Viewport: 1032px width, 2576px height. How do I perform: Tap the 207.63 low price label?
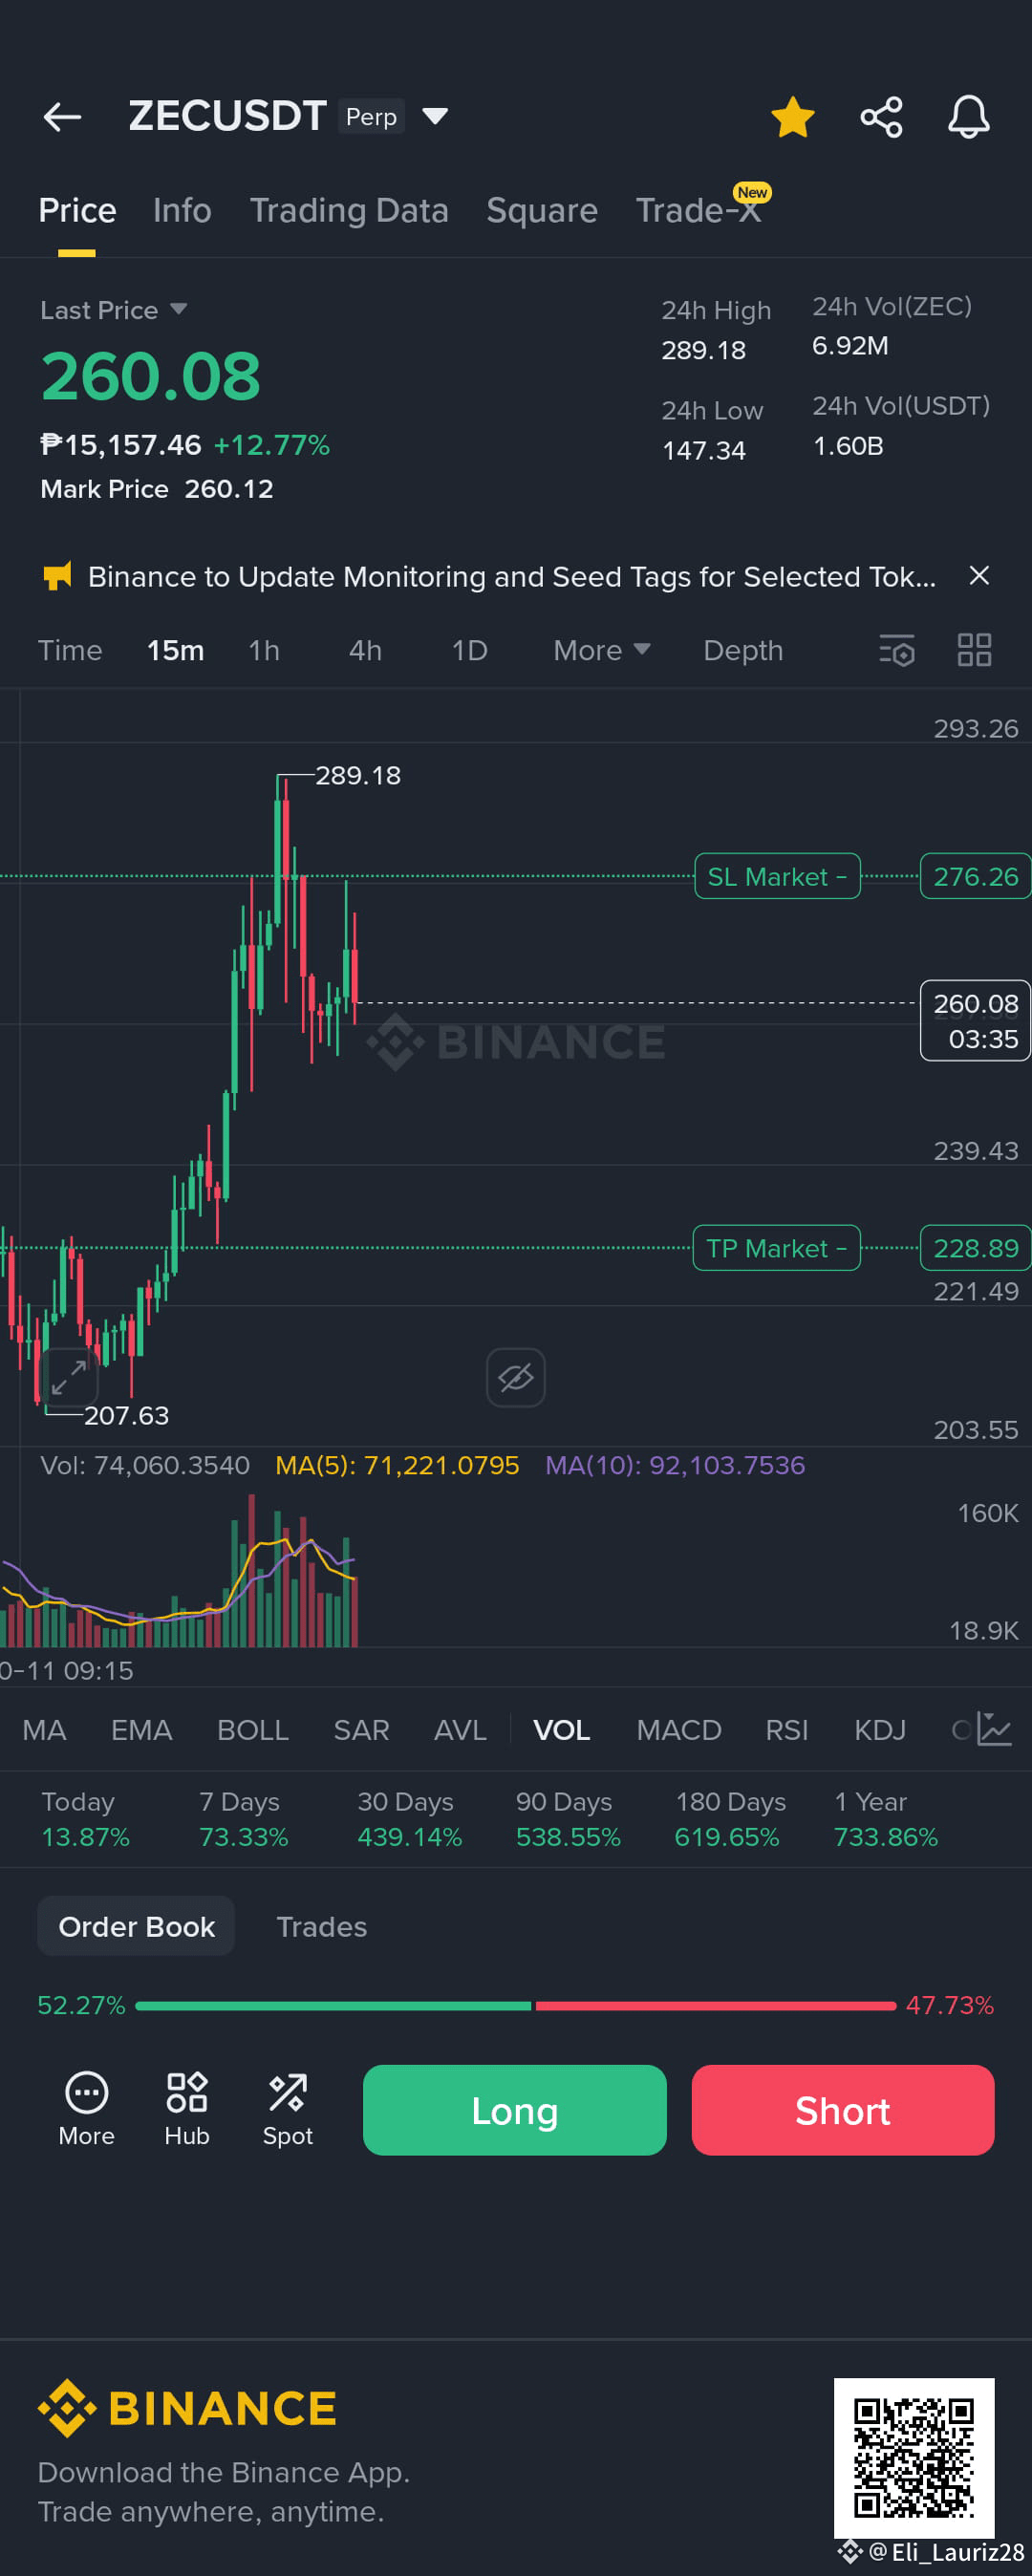point(126,1415)
